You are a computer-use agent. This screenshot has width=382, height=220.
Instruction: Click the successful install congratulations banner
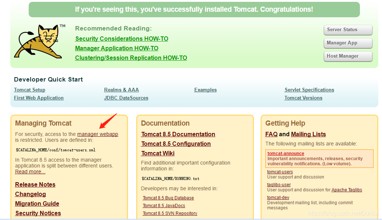[194, 10]
